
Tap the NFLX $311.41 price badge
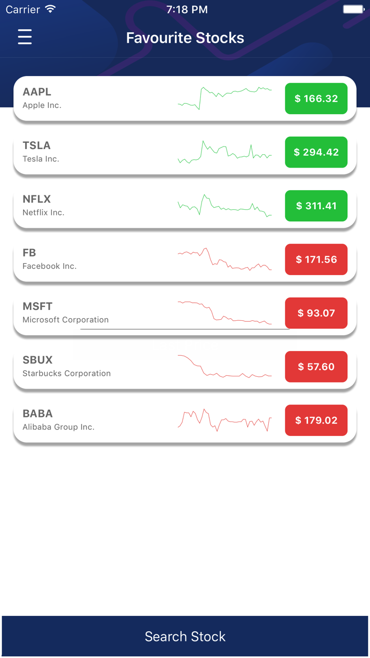click(x=316, y=206)
